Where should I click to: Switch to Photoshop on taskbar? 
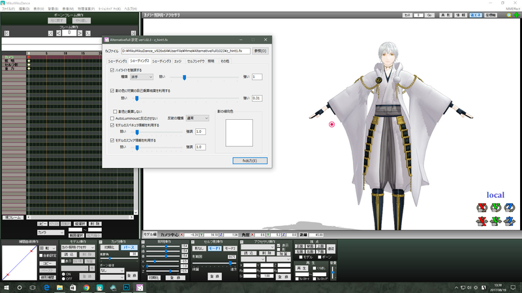(126, 288)
